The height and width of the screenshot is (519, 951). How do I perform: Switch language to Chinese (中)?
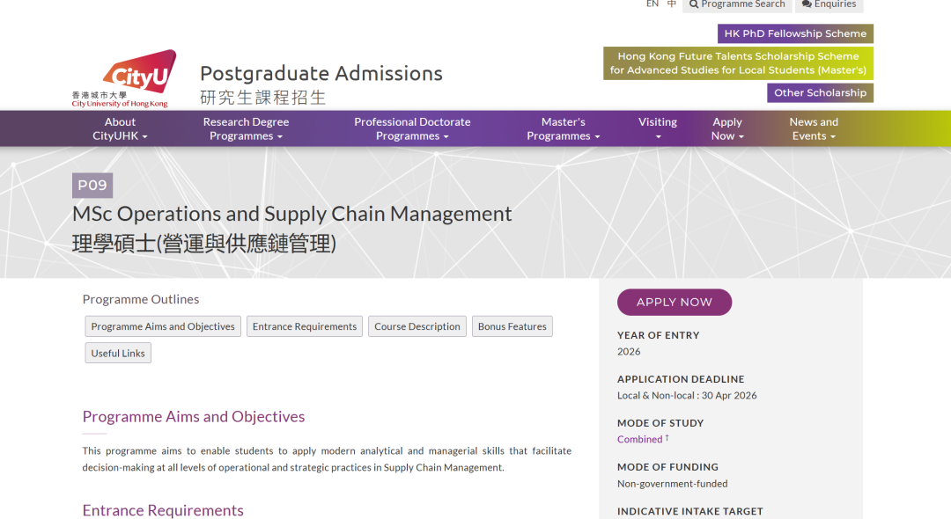pyautogui.click(x=672, y=4)
